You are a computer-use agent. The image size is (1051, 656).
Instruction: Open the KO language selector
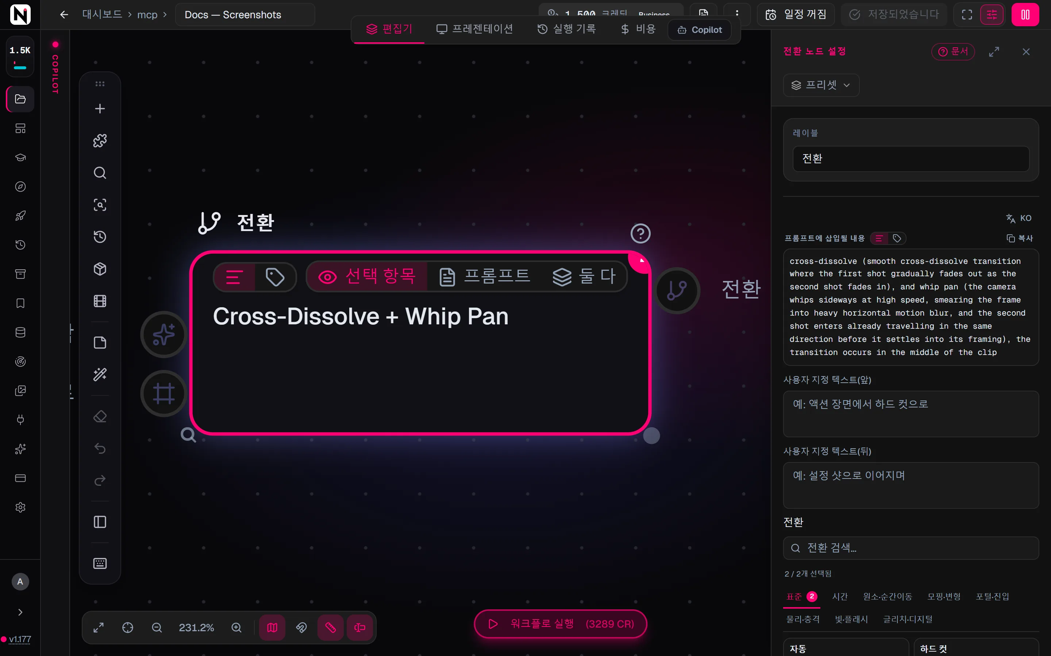[1019, 218]
